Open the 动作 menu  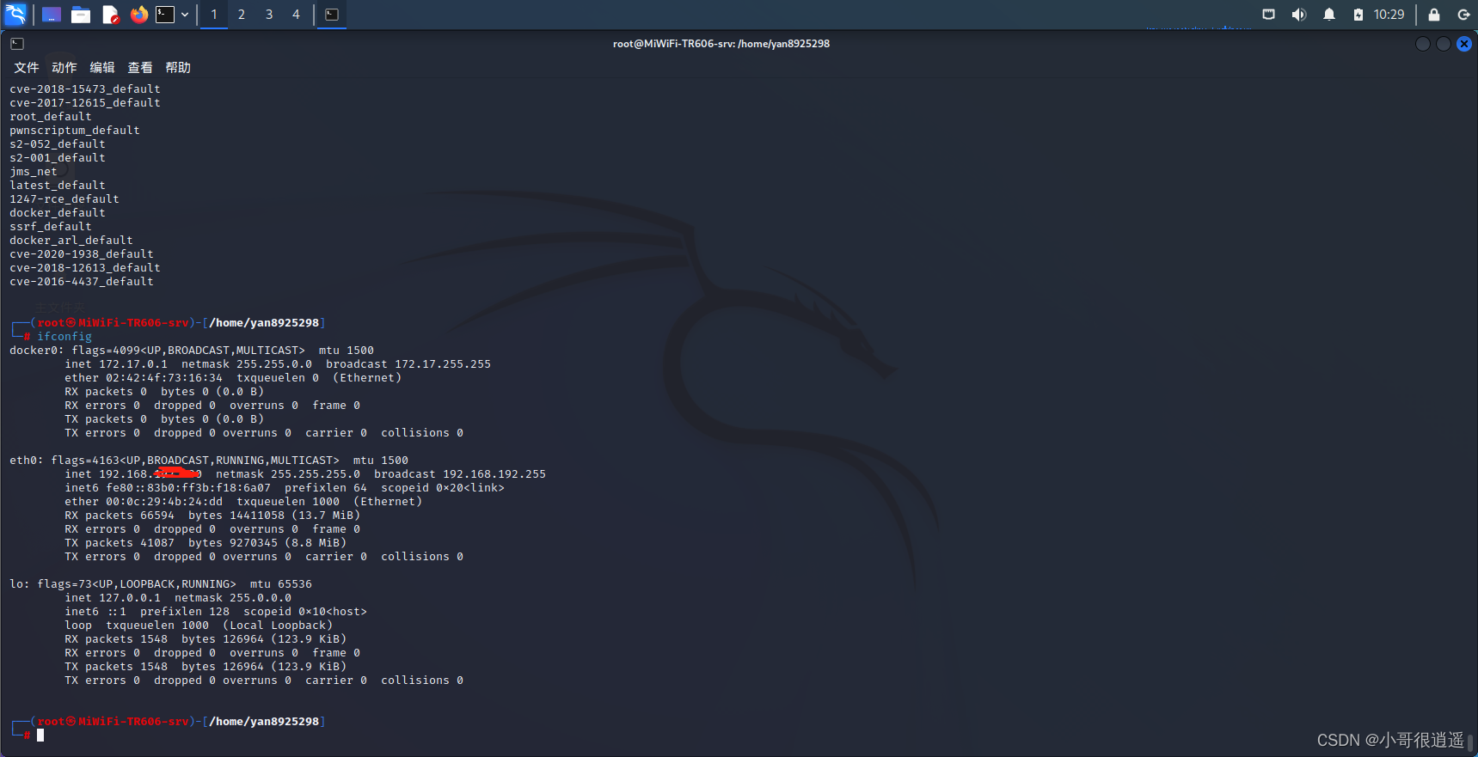tap(64, 68)
